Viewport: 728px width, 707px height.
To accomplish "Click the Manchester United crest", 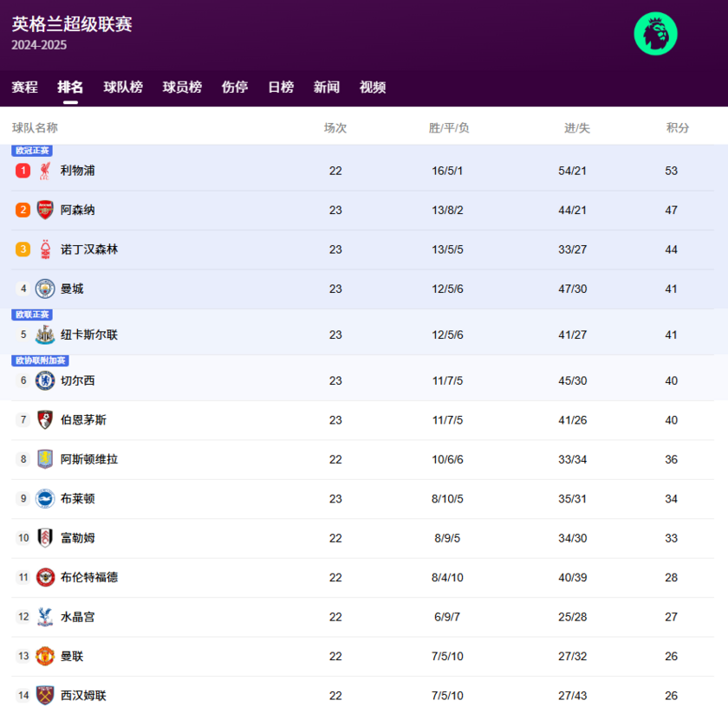I will point(44,656).
